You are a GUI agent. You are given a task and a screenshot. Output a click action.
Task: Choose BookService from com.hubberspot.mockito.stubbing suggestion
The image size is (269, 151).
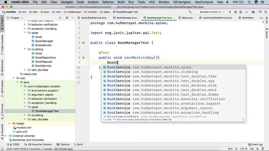[x=174, y=72]
